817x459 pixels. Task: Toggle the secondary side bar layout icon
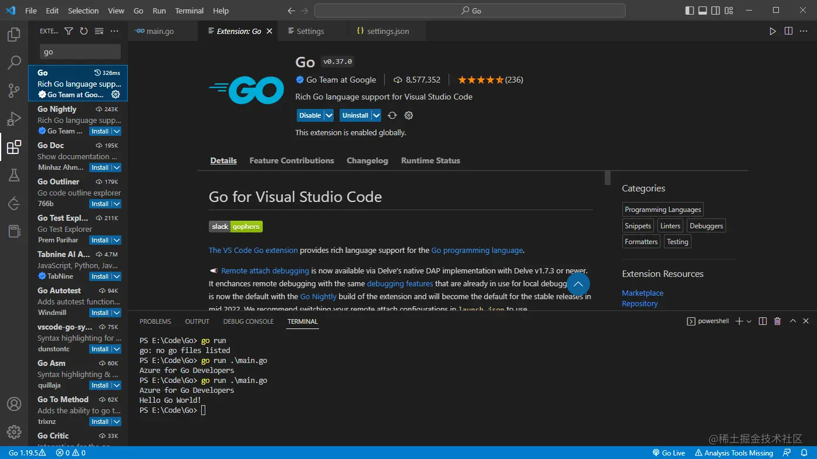point(716,11)
